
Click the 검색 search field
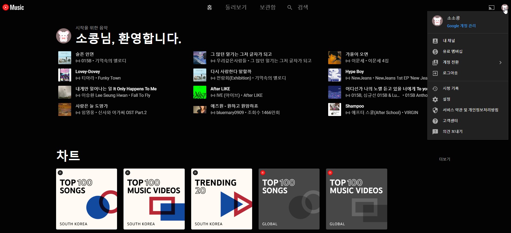[x=303, y=7]
